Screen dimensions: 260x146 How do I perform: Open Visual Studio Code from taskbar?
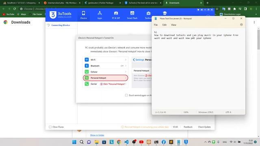(126, 142)
